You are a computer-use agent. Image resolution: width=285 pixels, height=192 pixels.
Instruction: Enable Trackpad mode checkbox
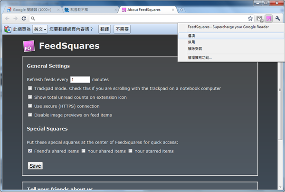(30, 88)
